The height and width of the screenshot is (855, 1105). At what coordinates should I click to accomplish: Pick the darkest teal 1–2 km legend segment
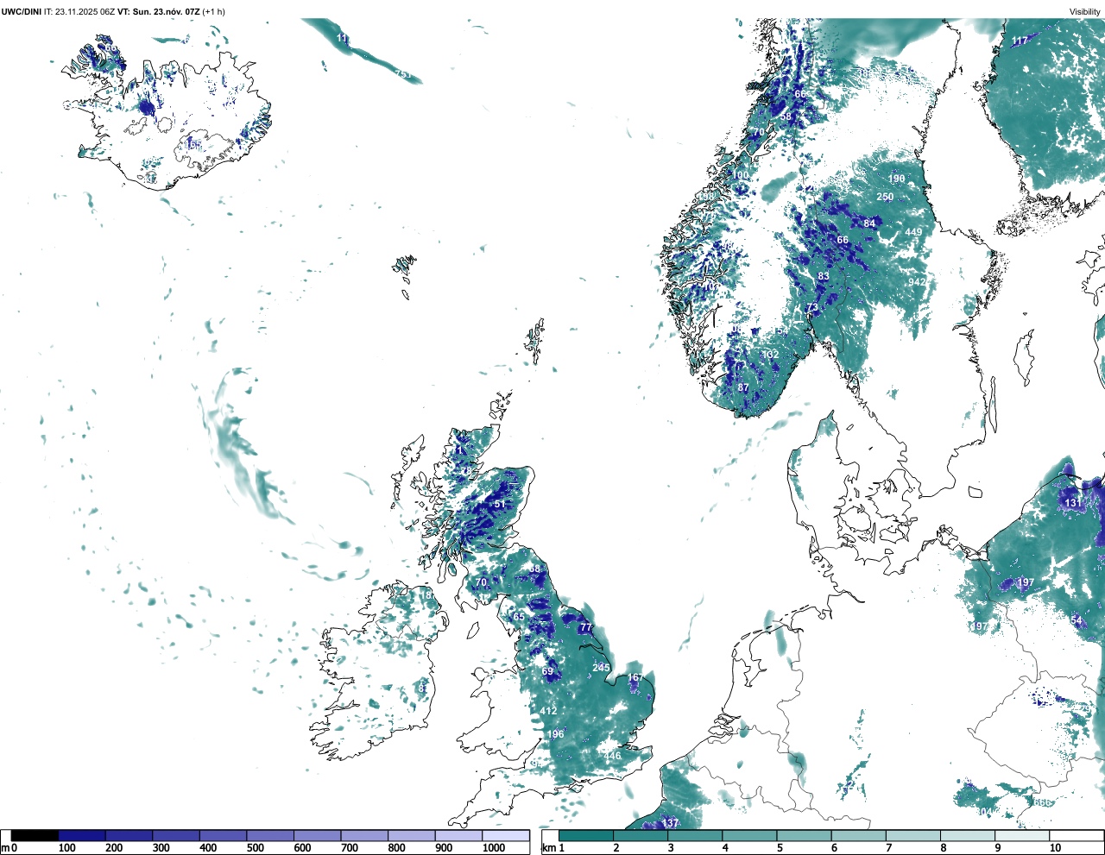[586, 835]
